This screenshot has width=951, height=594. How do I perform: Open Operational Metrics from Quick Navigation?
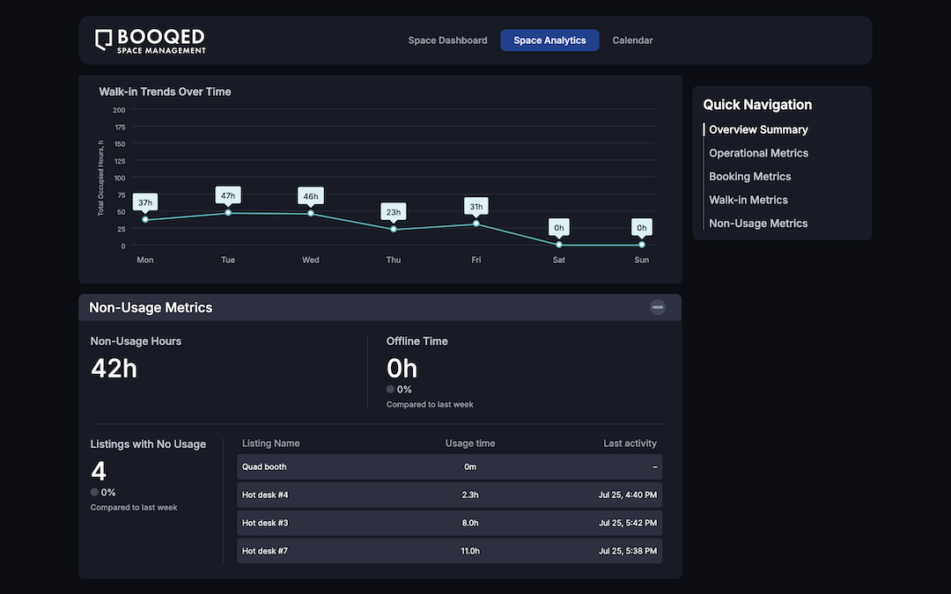(759, 152)
